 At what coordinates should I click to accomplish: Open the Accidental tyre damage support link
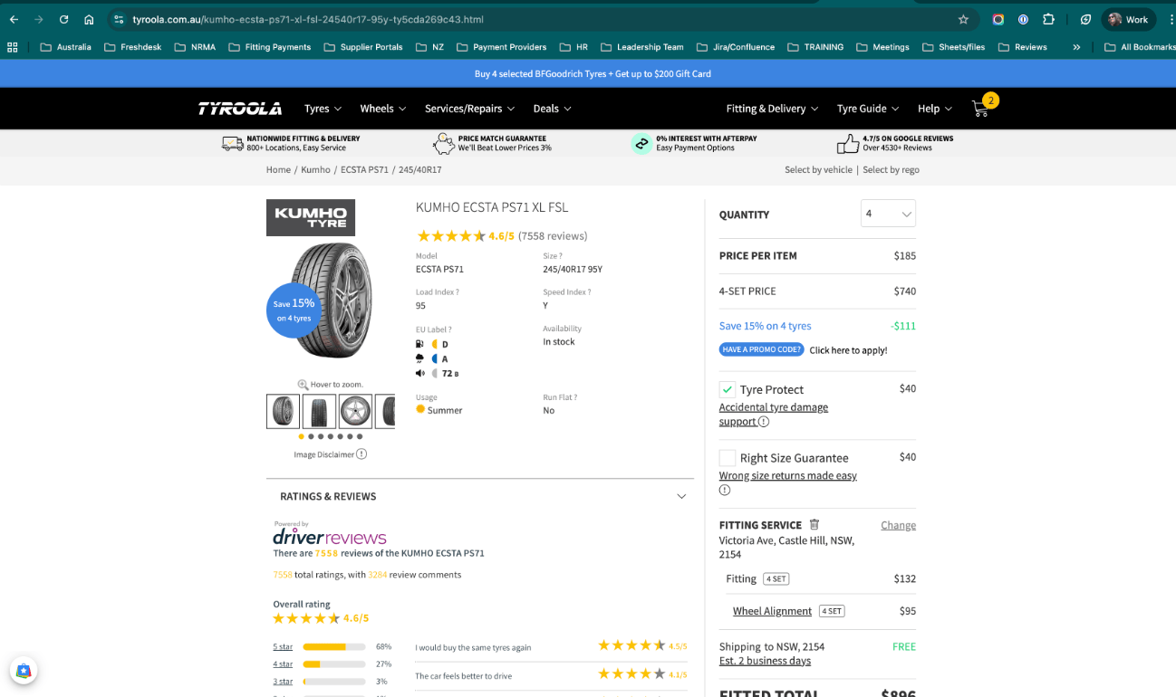pyautogui.click(x=774, y=415)
